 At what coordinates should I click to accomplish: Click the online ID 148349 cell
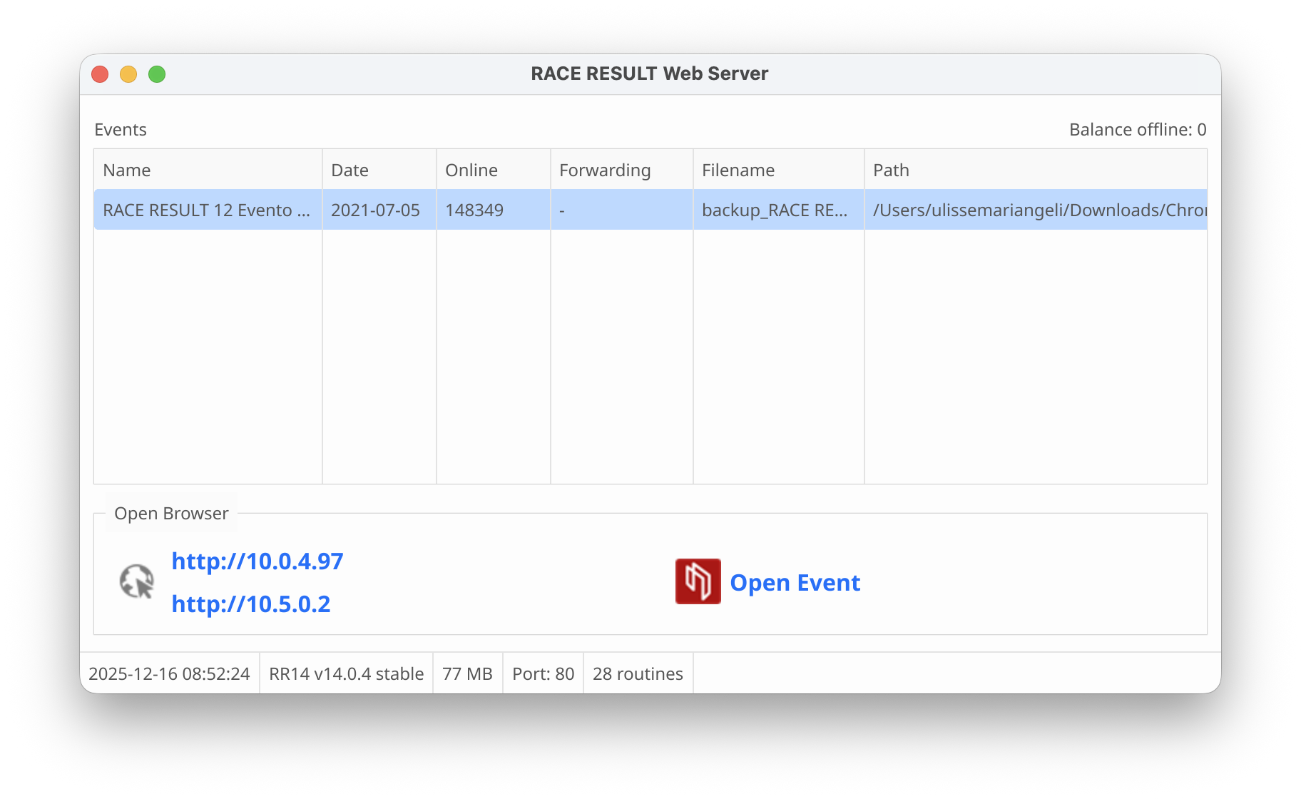[x=474, y=210]
